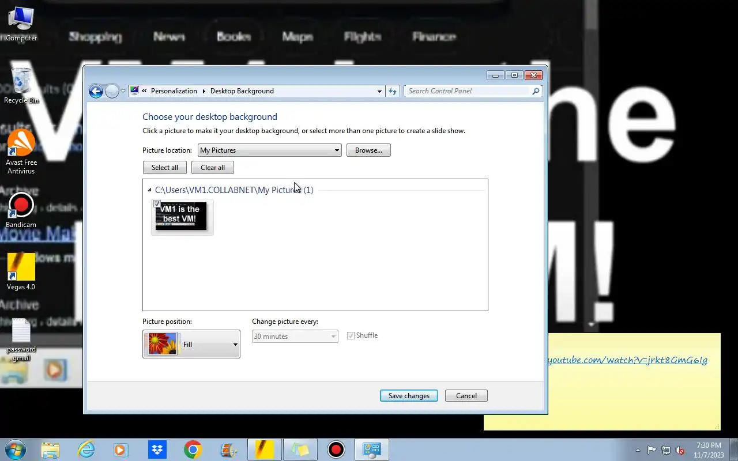This screenshot has height=461, width=738.
Task: Launch Avast Free Antivirus desktop shortcut
Action: (x=21, y=152)
